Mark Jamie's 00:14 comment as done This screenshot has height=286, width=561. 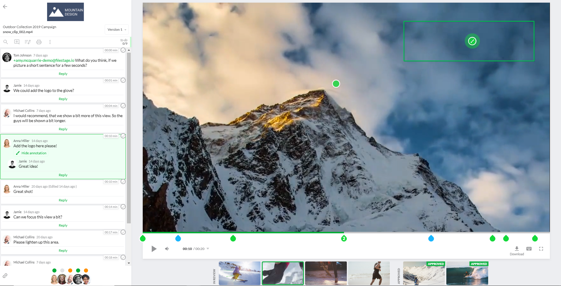click(123, 207)
